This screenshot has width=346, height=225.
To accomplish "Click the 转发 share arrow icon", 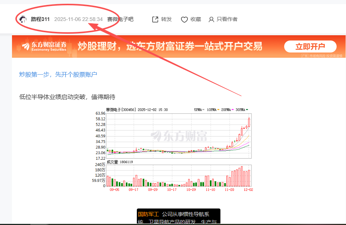I will pos(155,19).
